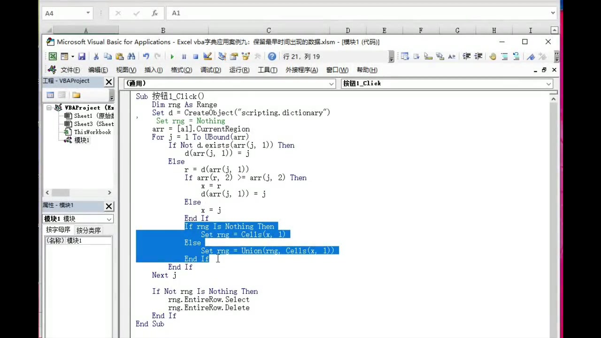
Task: Collapse the VBAProject tree node
Action: (49, 108)
